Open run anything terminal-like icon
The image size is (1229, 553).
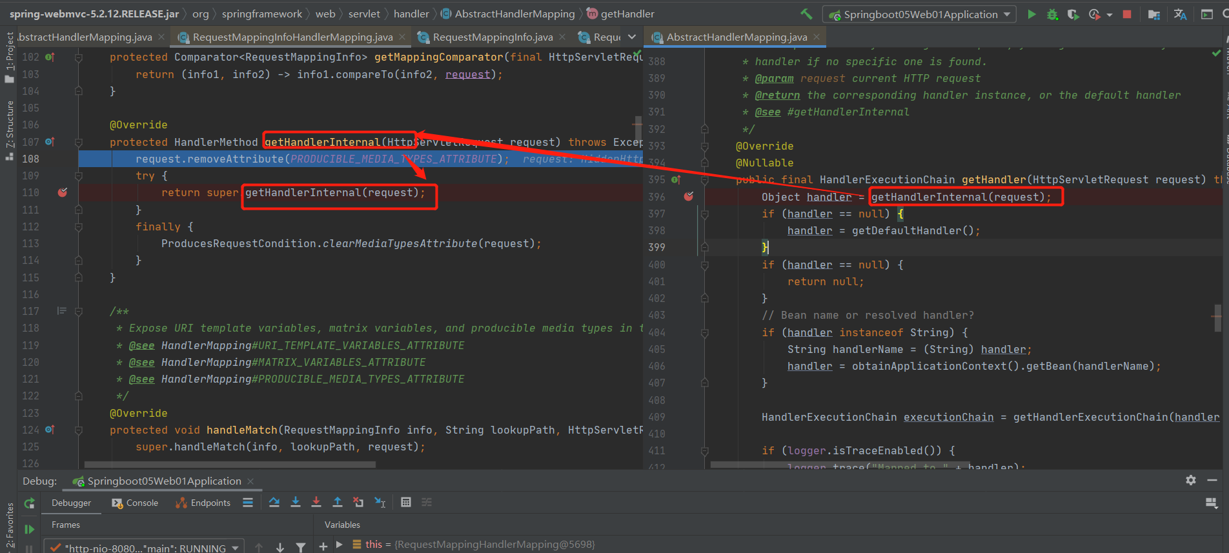coord(1206,14)
